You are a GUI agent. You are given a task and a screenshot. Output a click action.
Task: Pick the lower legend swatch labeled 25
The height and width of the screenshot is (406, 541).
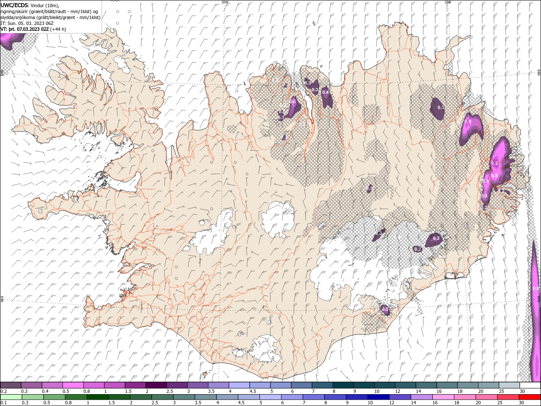point(508,397)
